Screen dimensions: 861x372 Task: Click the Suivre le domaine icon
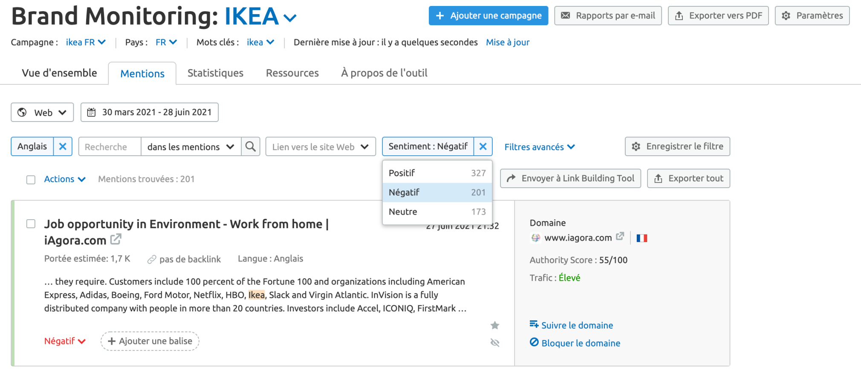click(534, 324)
